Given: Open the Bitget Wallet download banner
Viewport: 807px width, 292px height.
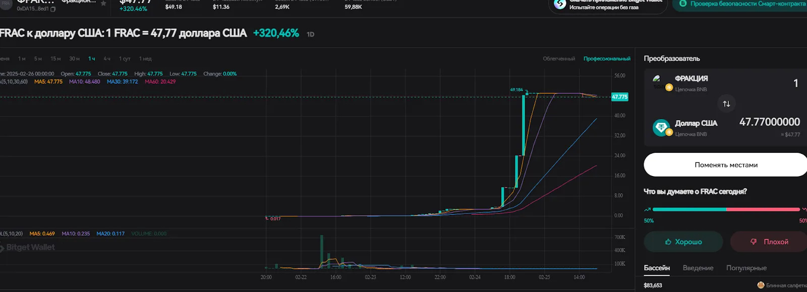Looking at the screenshot, I should pyautogui.click(x=608, y=5).
